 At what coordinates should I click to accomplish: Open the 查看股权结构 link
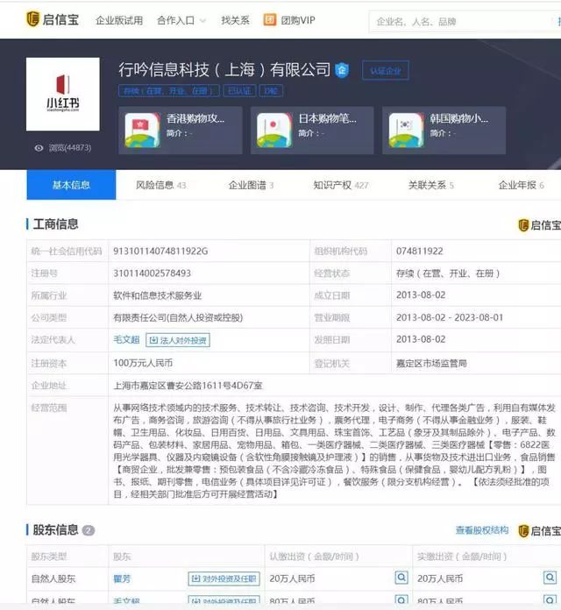(482, 530)
